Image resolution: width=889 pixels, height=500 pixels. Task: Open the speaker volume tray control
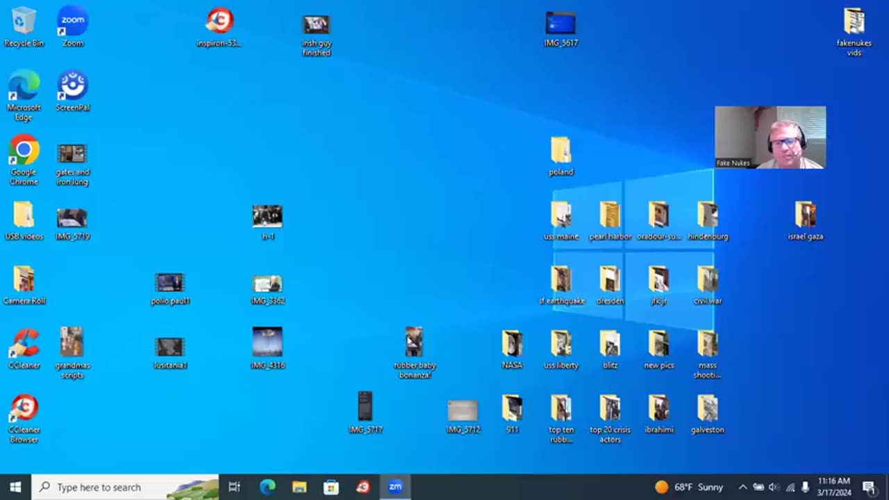pos(774,487)
